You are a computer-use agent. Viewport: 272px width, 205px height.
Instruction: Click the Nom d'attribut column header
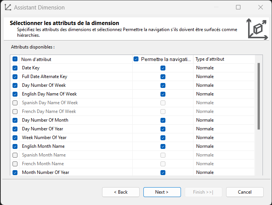click(x=36, y=59)
